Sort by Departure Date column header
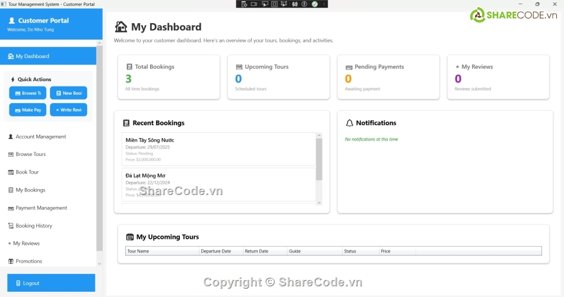The height and width of the screenshot is (297, 564). (221, 251)
